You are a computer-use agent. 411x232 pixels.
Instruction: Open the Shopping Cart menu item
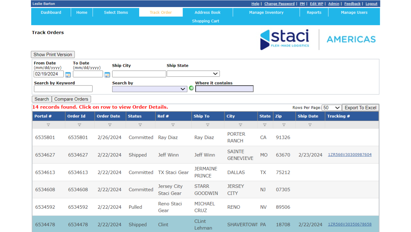(x=205, y=21)
